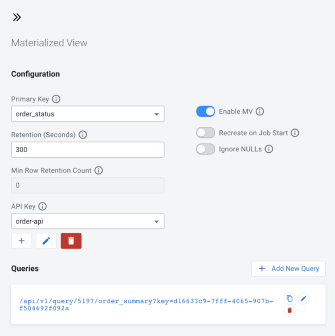Turn on Recreate on Job Start
335x336 pixels.
click(x=205, y=133)
